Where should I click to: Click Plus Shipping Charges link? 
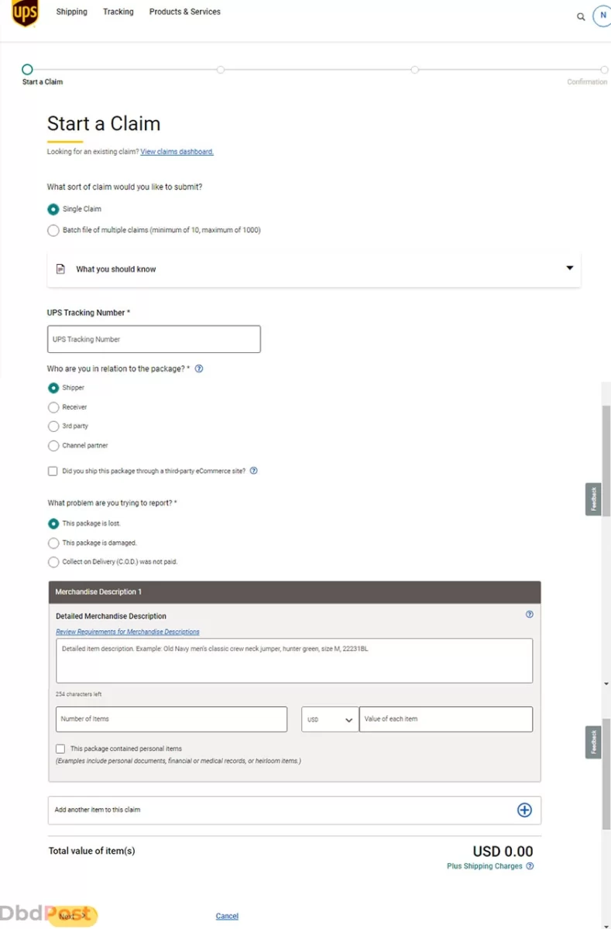(485, 866)
